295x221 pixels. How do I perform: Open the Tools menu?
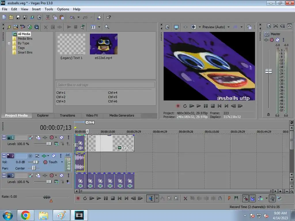tap(49, 9)
